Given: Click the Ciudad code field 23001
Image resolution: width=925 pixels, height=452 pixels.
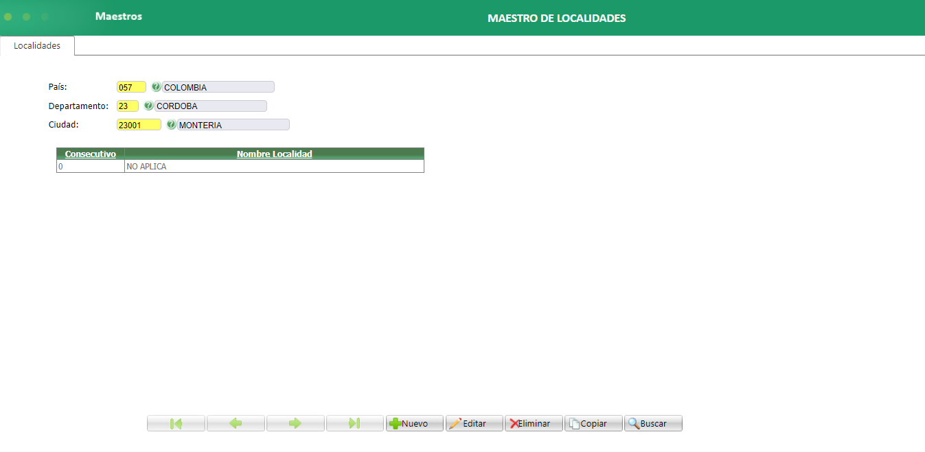Looking at the screenshot, I should [x=139, y=125].
